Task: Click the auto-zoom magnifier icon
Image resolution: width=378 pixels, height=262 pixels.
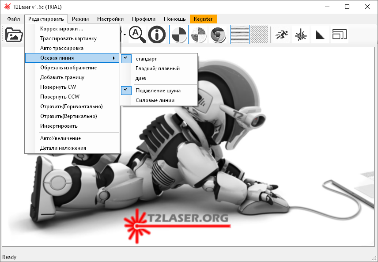Action: [x=137, y=35]
